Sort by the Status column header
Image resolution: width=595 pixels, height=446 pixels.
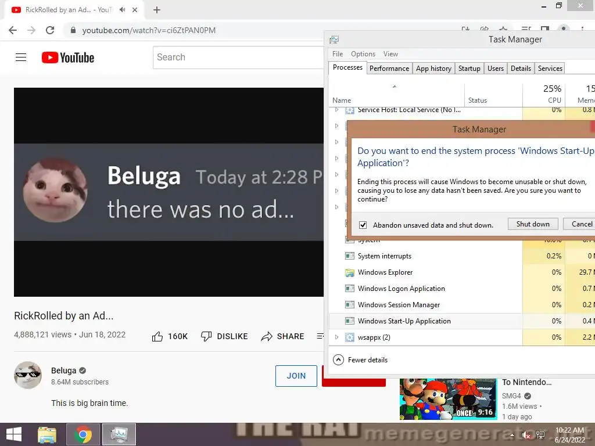point(493,94)
